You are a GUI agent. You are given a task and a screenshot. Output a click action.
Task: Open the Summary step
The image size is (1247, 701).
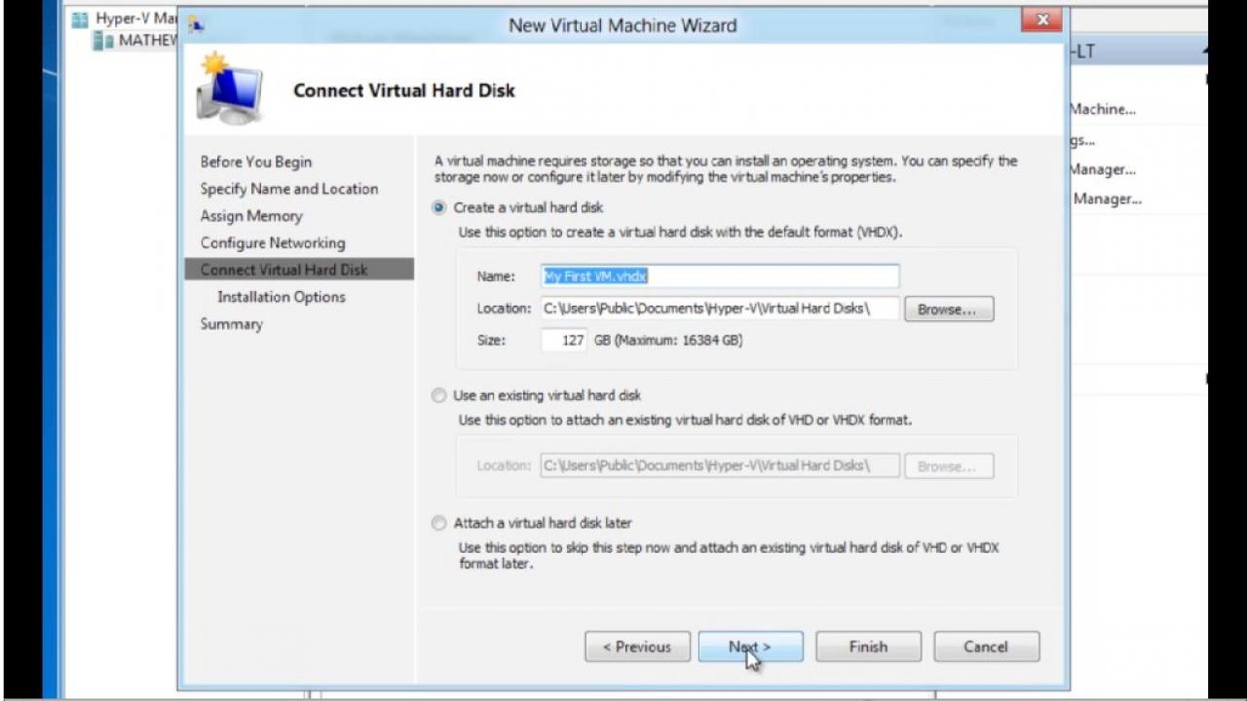coord(232,324)
